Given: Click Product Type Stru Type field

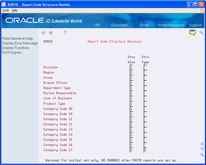Looking at the screenshot, I should click(145, 104).
